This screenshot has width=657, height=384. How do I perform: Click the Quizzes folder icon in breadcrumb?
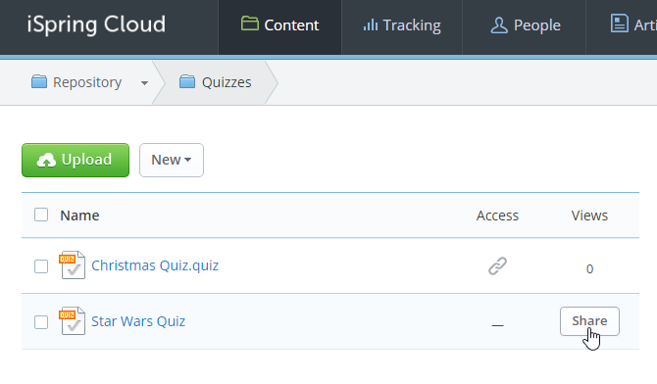click(187, 81)
